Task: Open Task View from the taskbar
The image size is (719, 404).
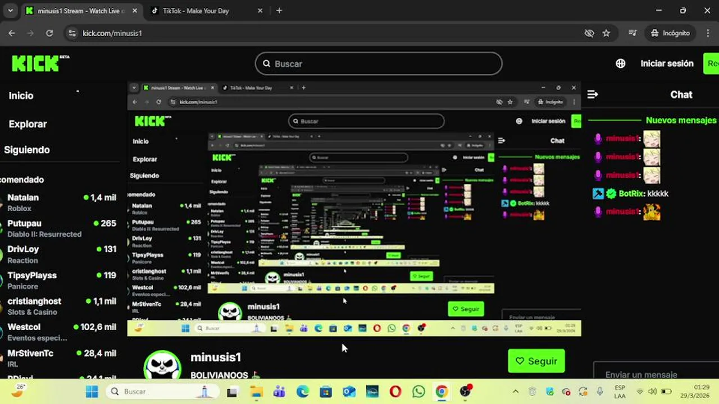Action: coord(232,392)
